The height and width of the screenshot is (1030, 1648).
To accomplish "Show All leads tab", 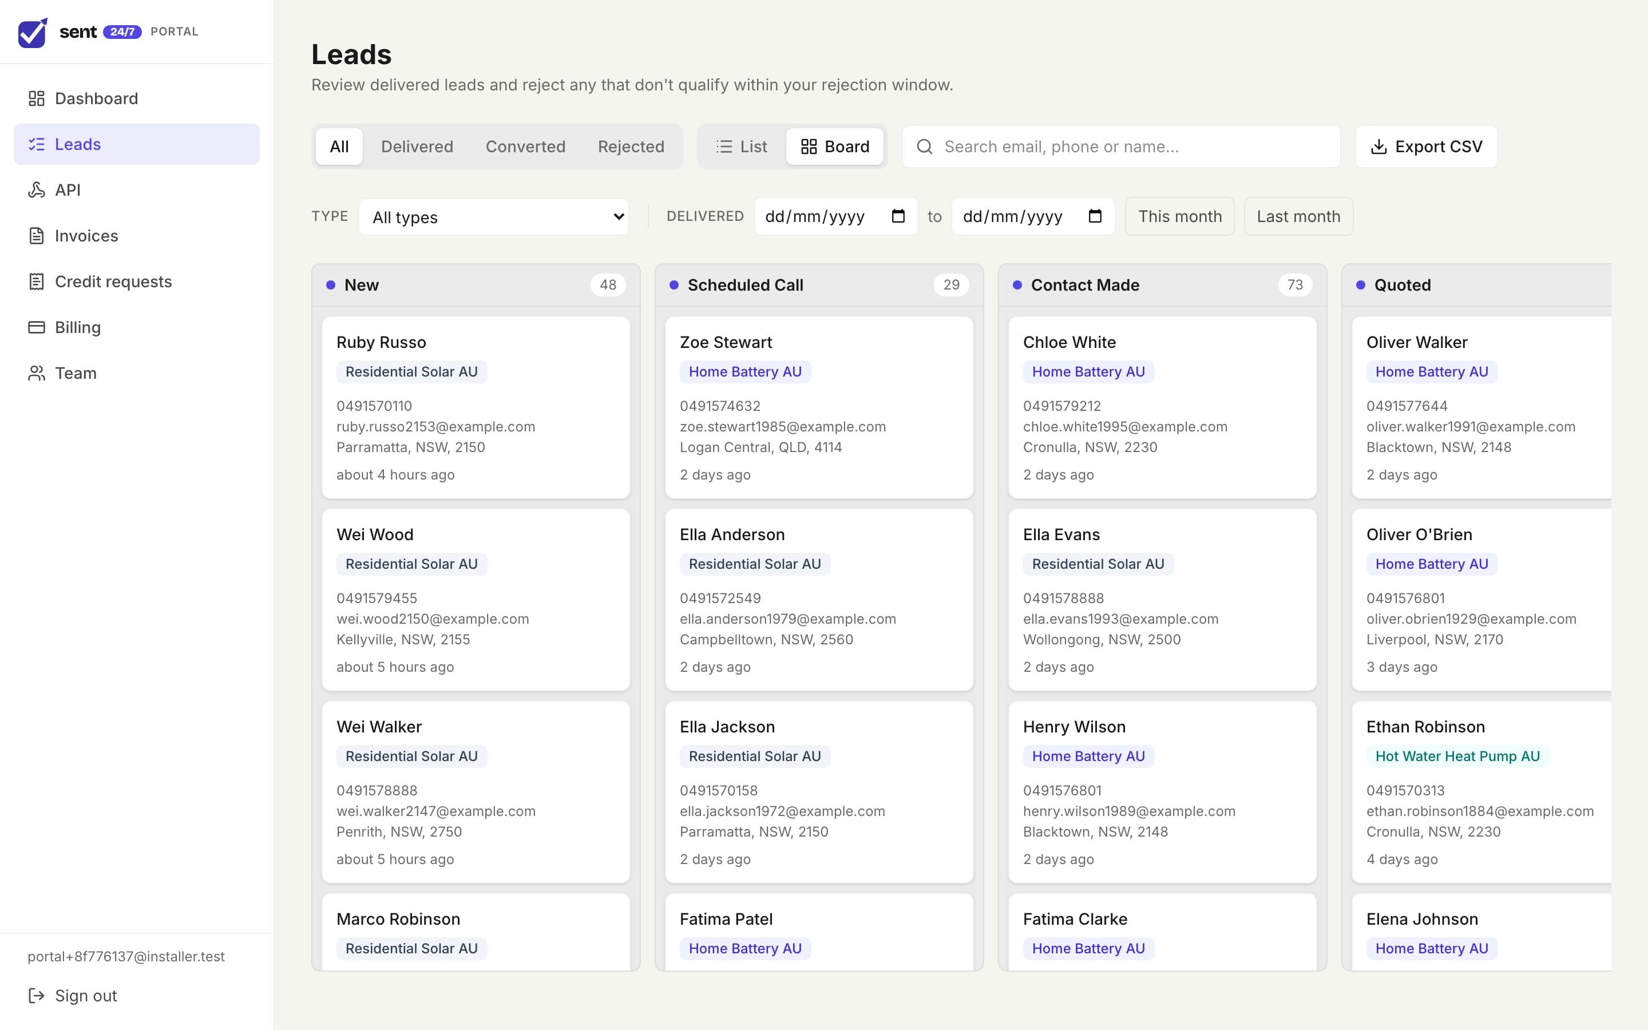I will coord(339,146).
